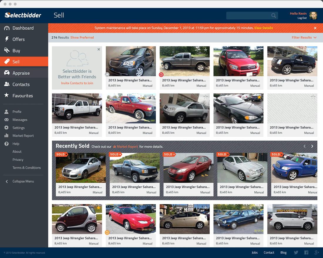This screenshot has width=323, height=258.
Task: Open the white Chevrolet pickup listing photo
Action: 77,108
